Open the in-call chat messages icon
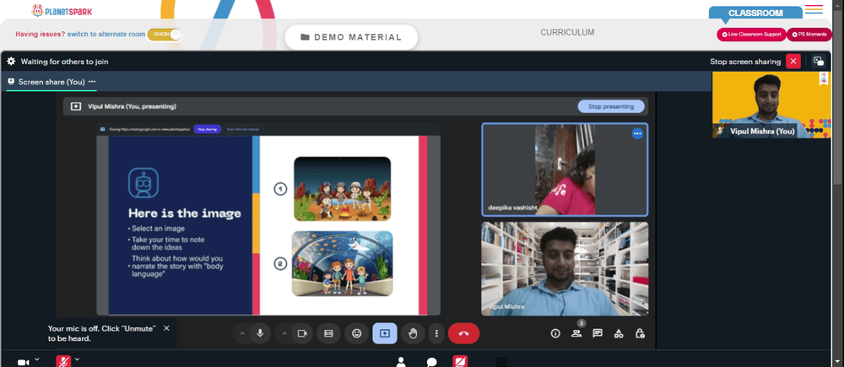This screenshot has height=367, width=844. pyautogui.click(x=598, y=333)
